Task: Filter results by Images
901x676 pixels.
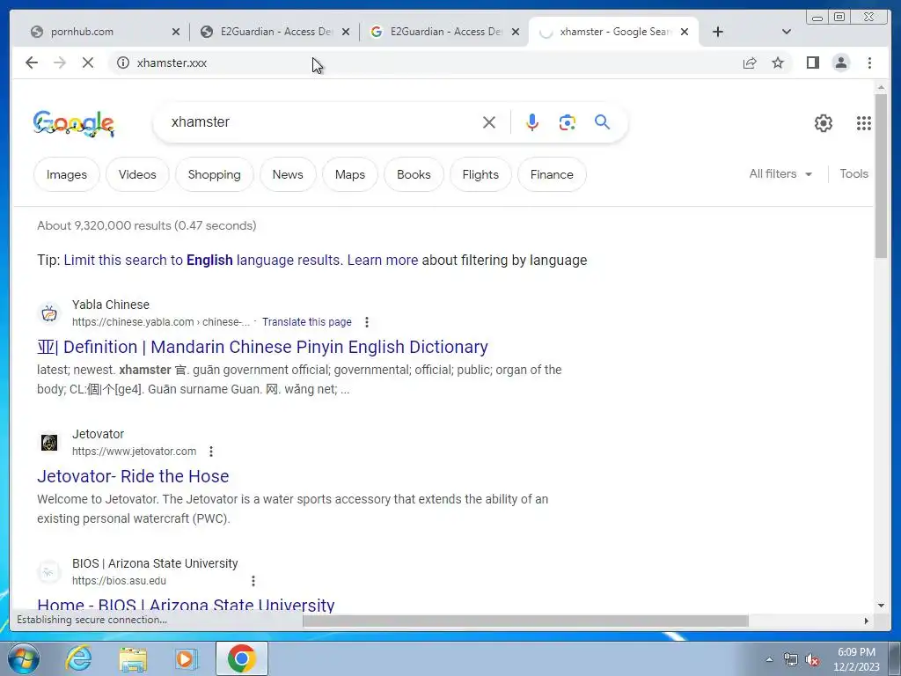Action: click(67, 174)
